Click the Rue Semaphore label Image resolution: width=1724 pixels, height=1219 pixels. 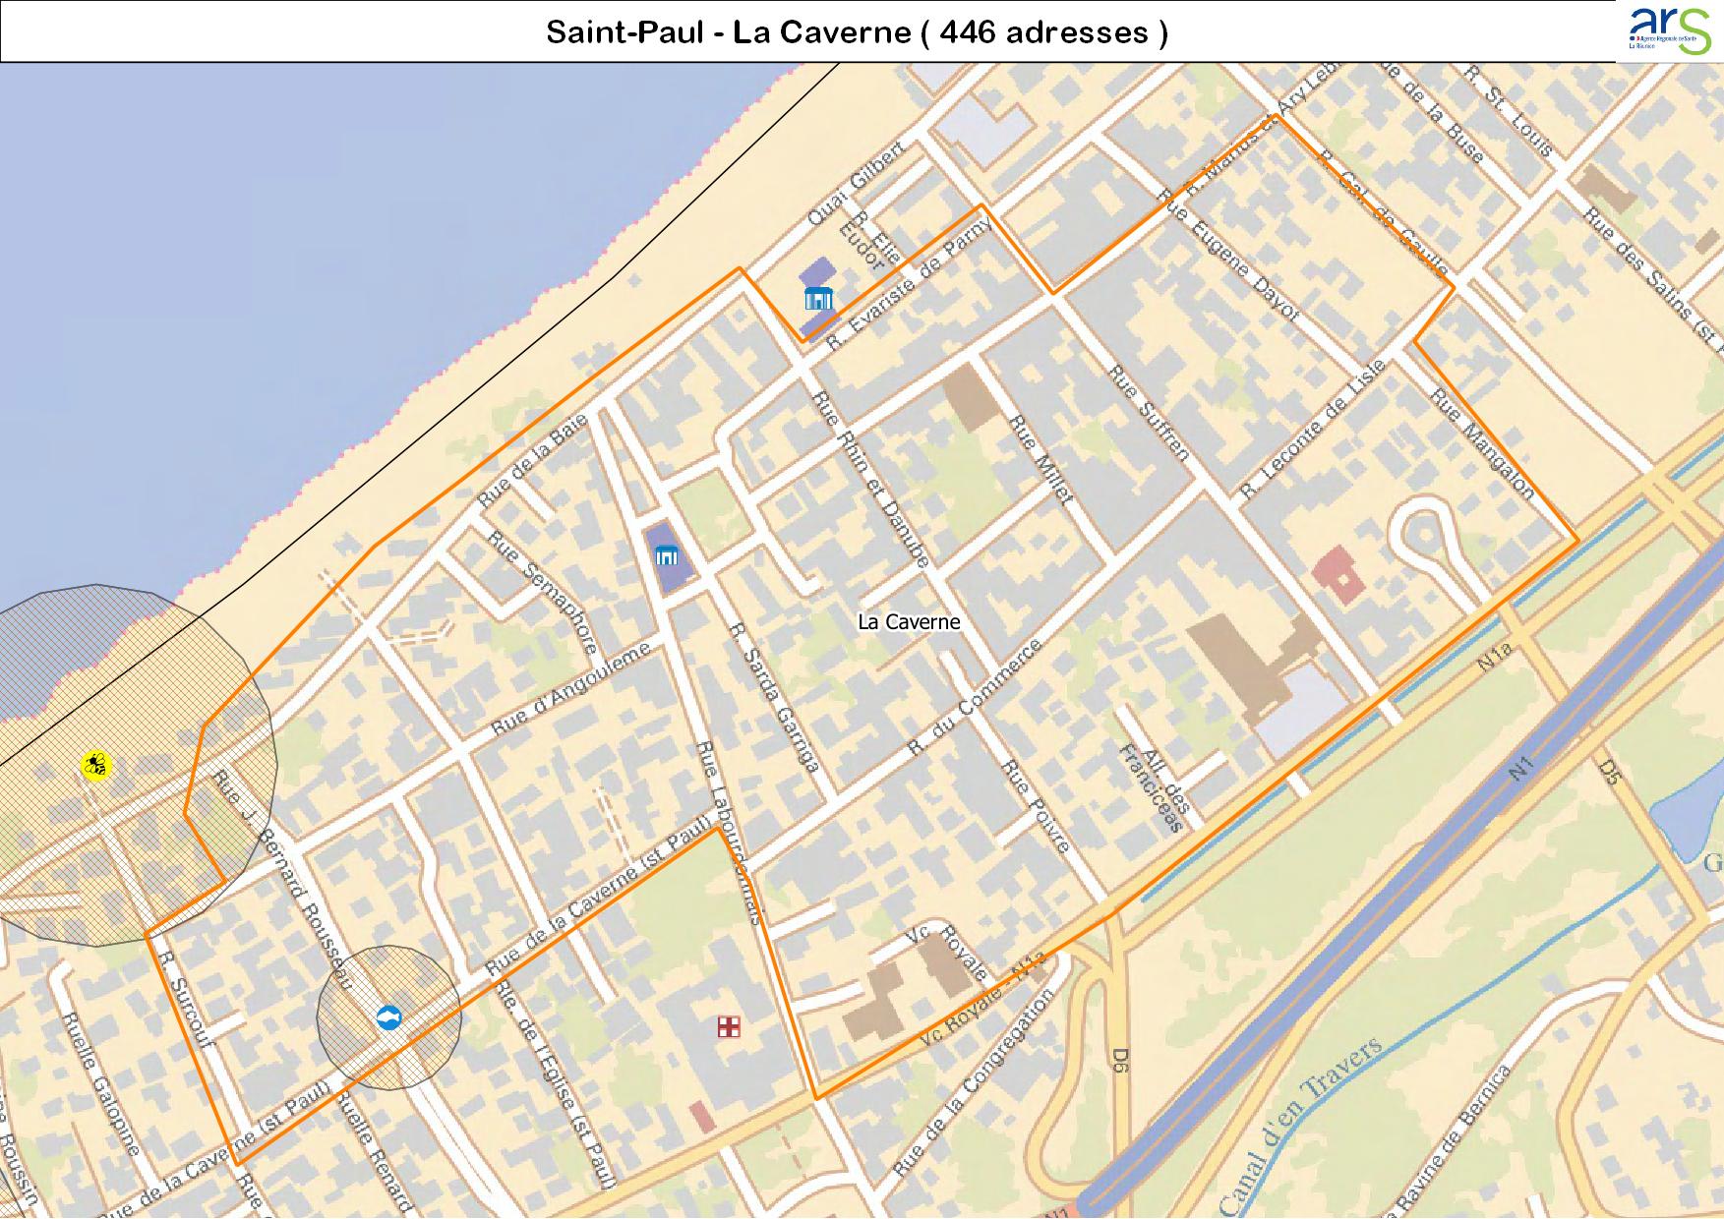point(542,593)
